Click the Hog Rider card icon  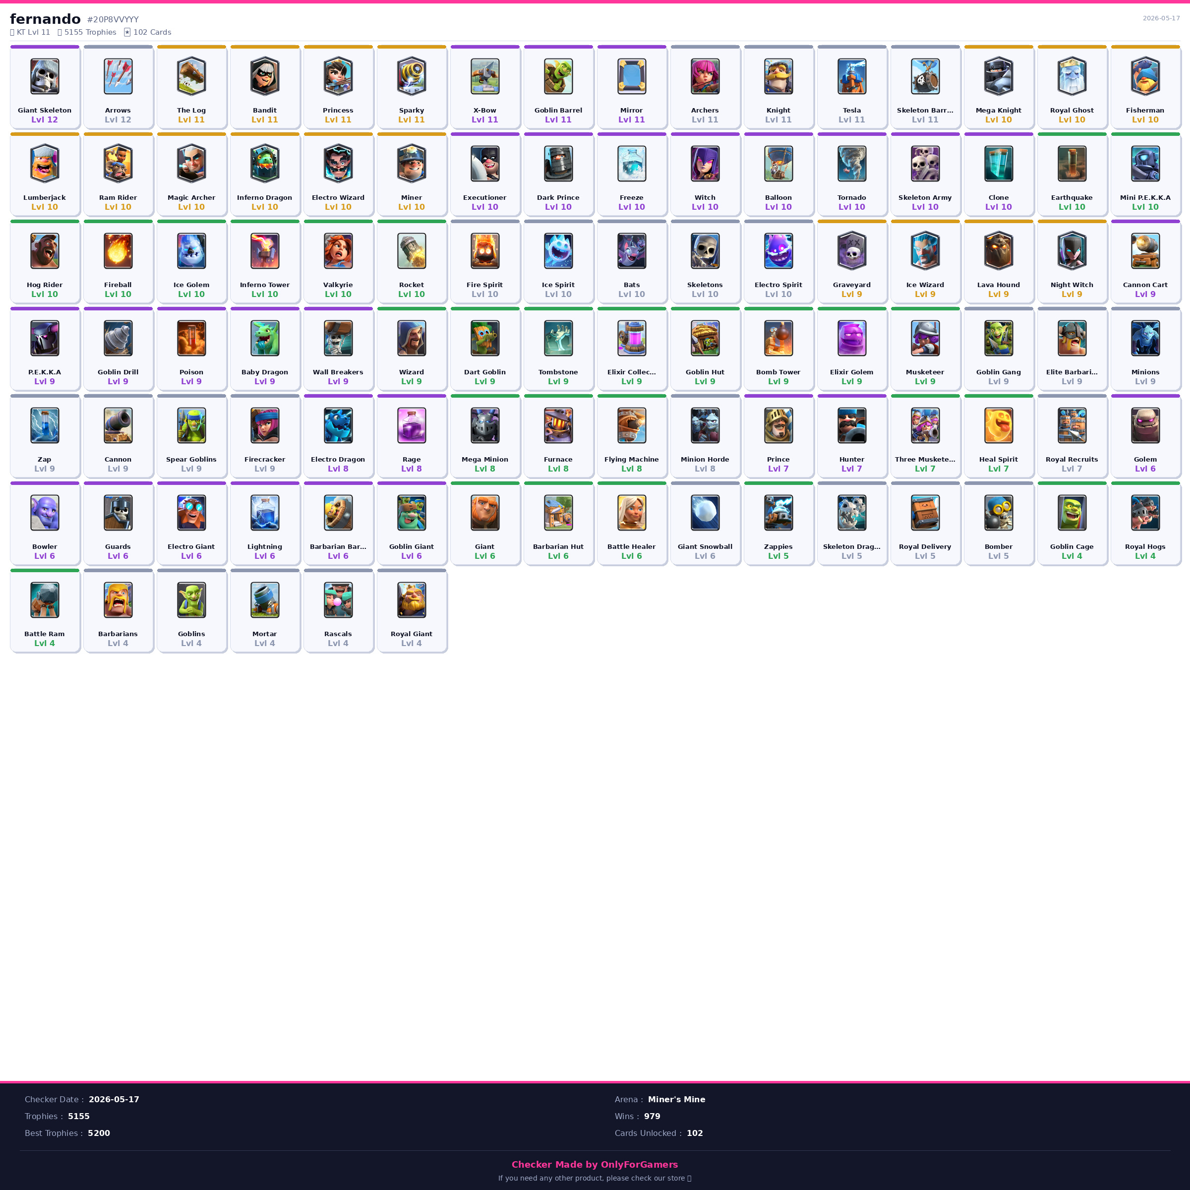[x=45, y=251]
